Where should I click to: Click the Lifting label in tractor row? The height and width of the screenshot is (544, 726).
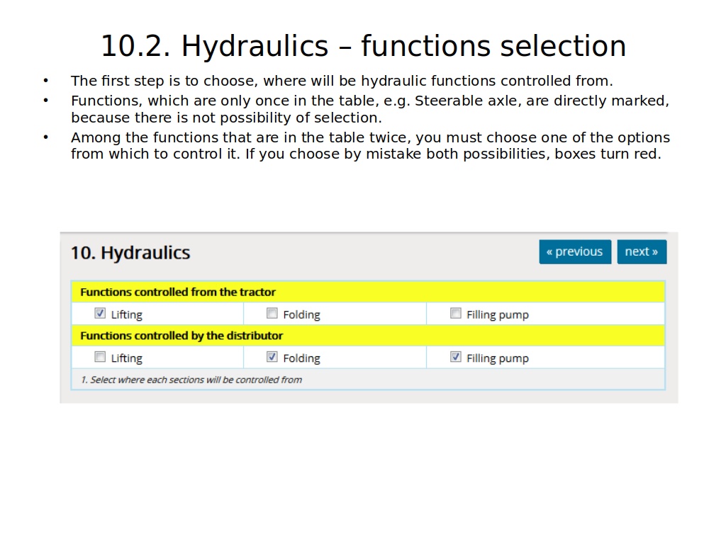(127, 314)
